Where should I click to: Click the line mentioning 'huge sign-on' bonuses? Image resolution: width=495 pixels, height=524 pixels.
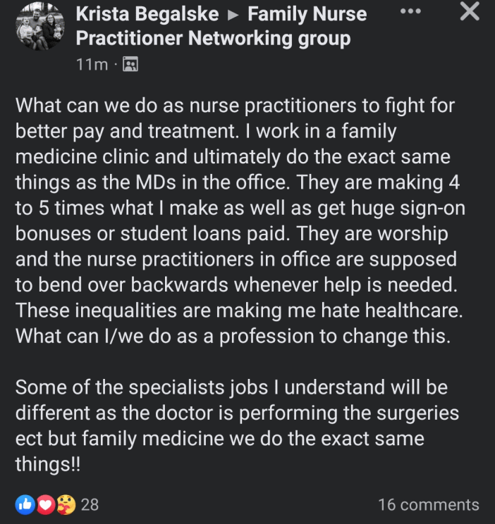(240, 208)
